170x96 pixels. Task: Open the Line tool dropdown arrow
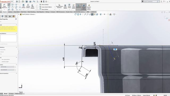tap(11, 5)
